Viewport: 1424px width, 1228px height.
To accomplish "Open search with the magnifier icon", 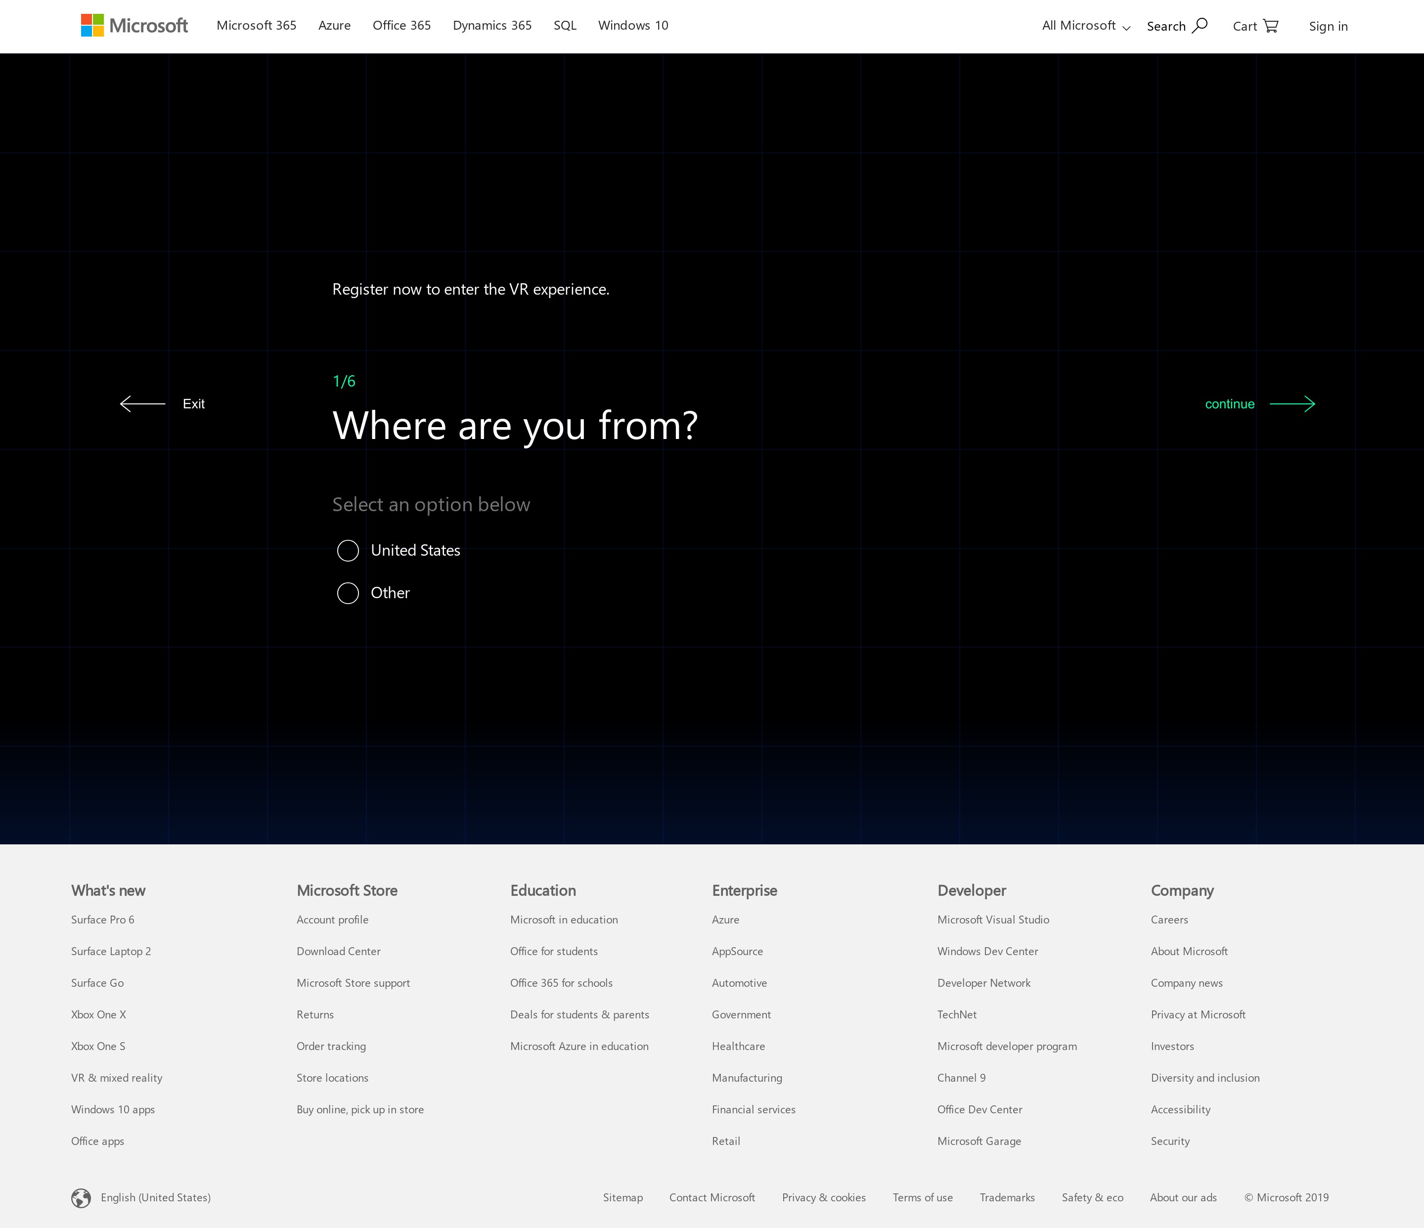I will point(1199,25).
